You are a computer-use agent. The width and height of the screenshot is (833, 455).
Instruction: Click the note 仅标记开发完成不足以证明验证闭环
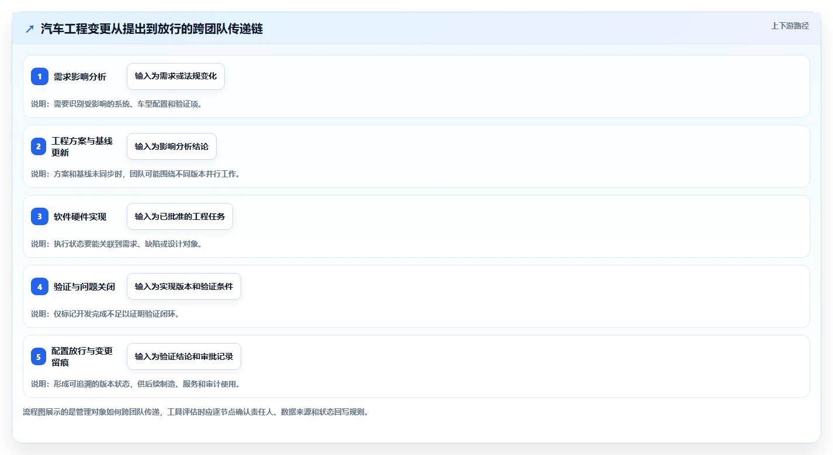105,314
